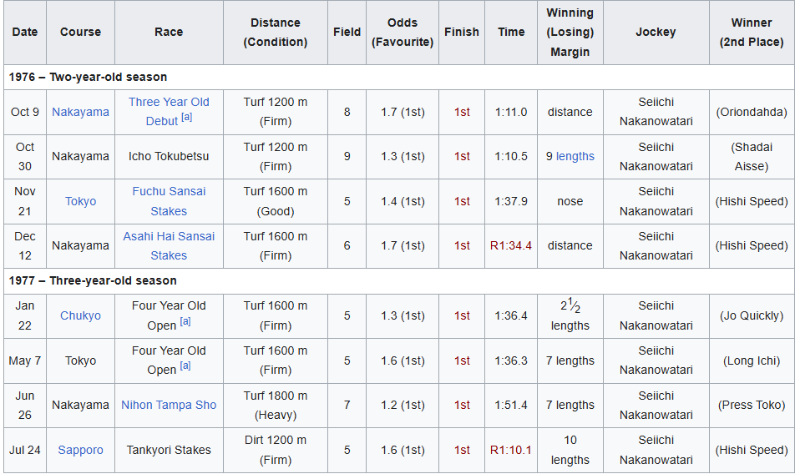Click the Dirt 1200 m (Firm) cell
Image resolution: width=795 pixels, height=474 pixels.
pos(276,450)
